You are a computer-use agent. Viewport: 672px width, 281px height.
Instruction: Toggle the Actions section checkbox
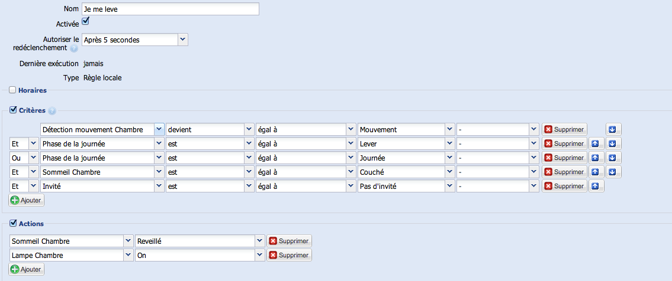(x=12, y=223)
